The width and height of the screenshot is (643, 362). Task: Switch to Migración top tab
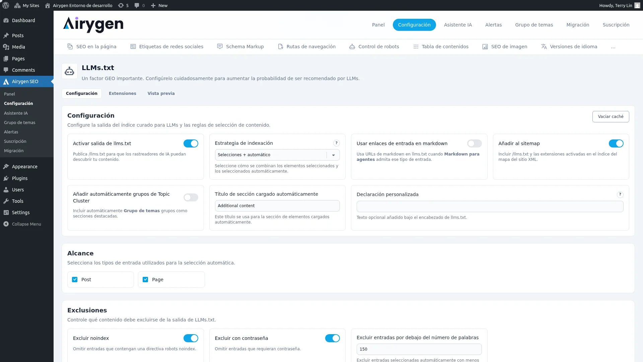pos(577,25)
